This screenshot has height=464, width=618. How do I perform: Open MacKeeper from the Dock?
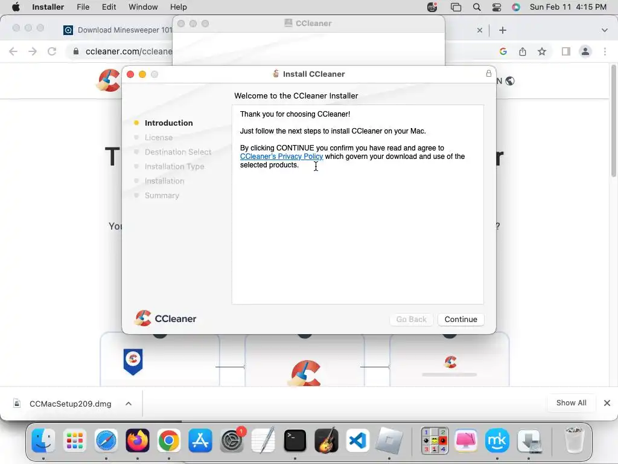[497, 440]
